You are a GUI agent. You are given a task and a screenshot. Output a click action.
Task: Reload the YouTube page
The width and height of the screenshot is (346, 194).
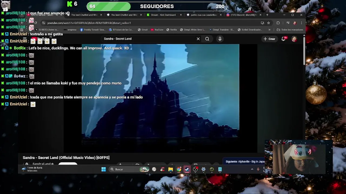click(35, 23)
